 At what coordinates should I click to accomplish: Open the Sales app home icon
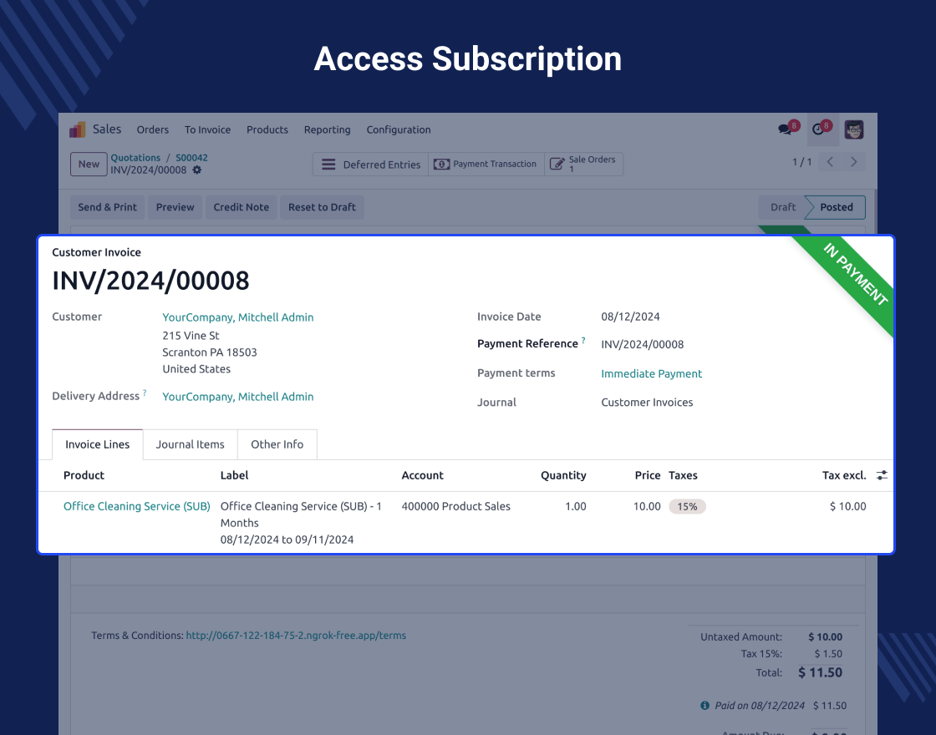(78, 129)
